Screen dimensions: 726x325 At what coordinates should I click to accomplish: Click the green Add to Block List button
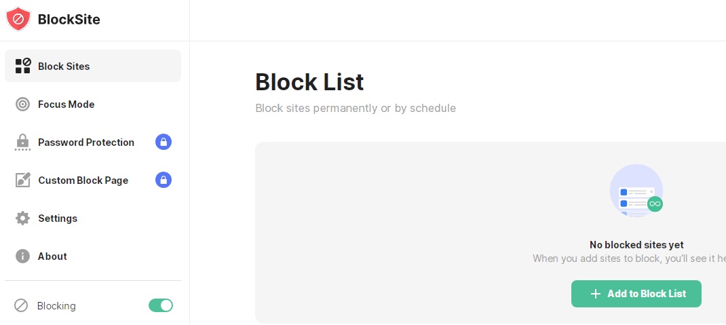point(636,294)
